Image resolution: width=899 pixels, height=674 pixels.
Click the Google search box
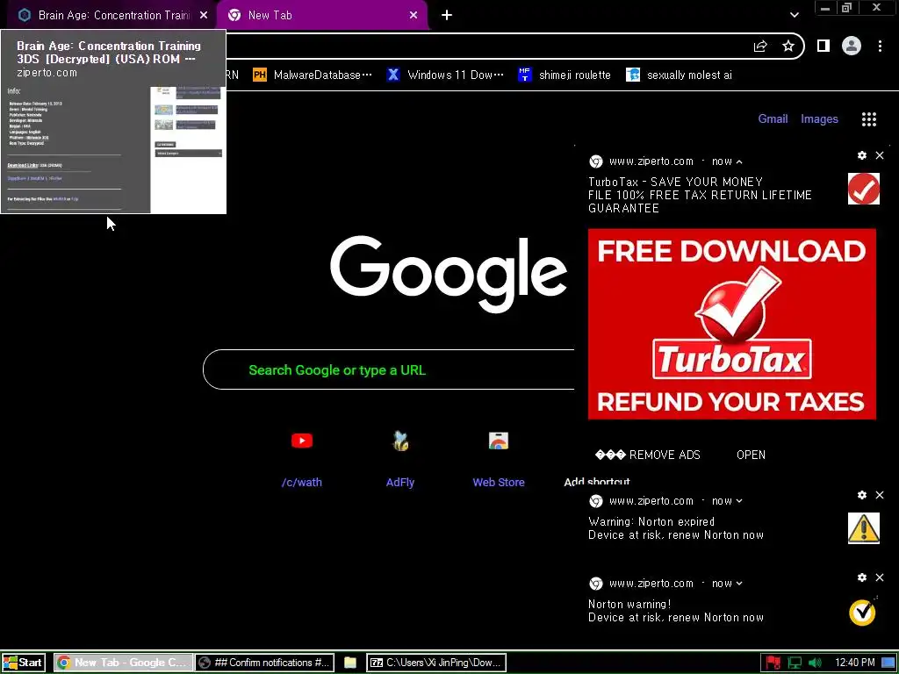[x=389, y=369]
